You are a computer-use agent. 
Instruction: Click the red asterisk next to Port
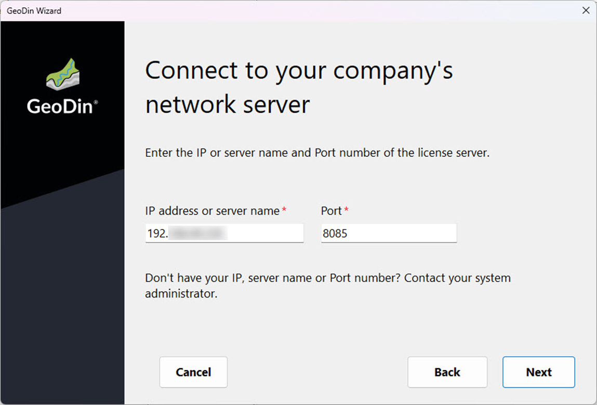click(347, 210)
